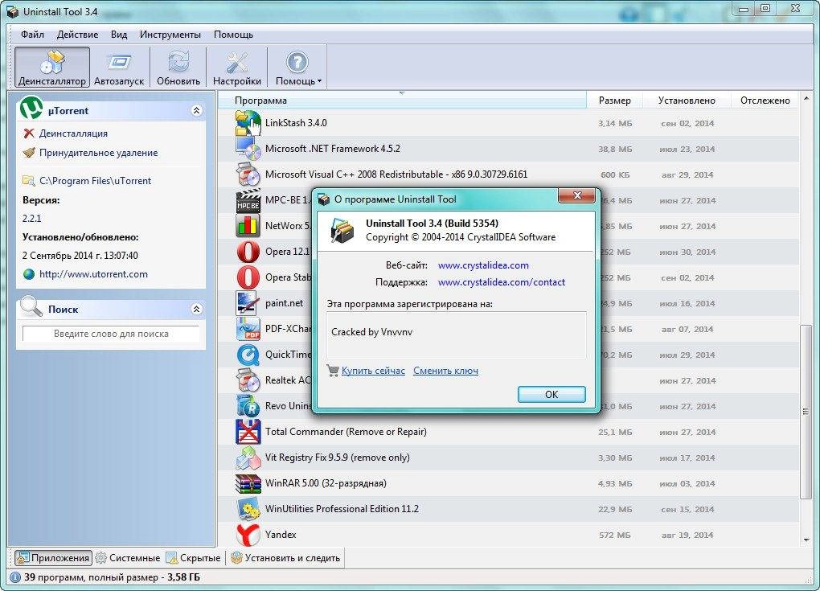Visit http://www.utorrent.com link
This screenshot has height=591, width=820.
93,274
